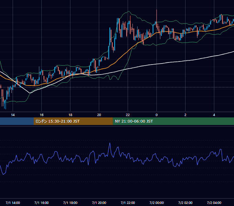Click the NY 21:00-06:00 JST session band
The height and width of the screenshot is (206, 234).
(x=173, y=121)
